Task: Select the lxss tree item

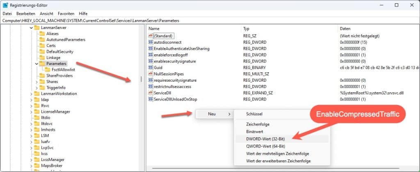Action: (x=44, y=154)
